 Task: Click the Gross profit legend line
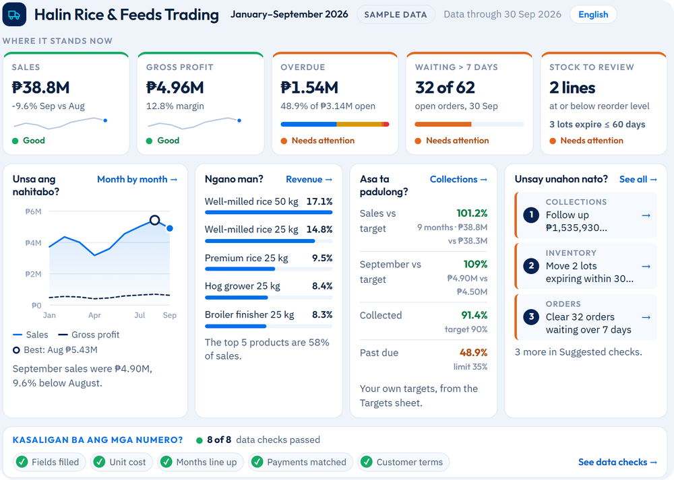[63, 335]
